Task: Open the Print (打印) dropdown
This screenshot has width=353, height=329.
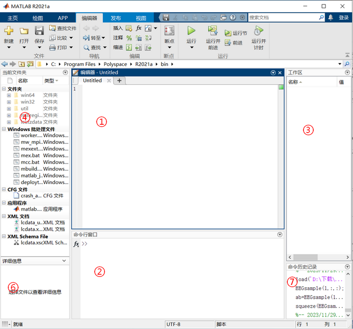Action: point(71,47)
